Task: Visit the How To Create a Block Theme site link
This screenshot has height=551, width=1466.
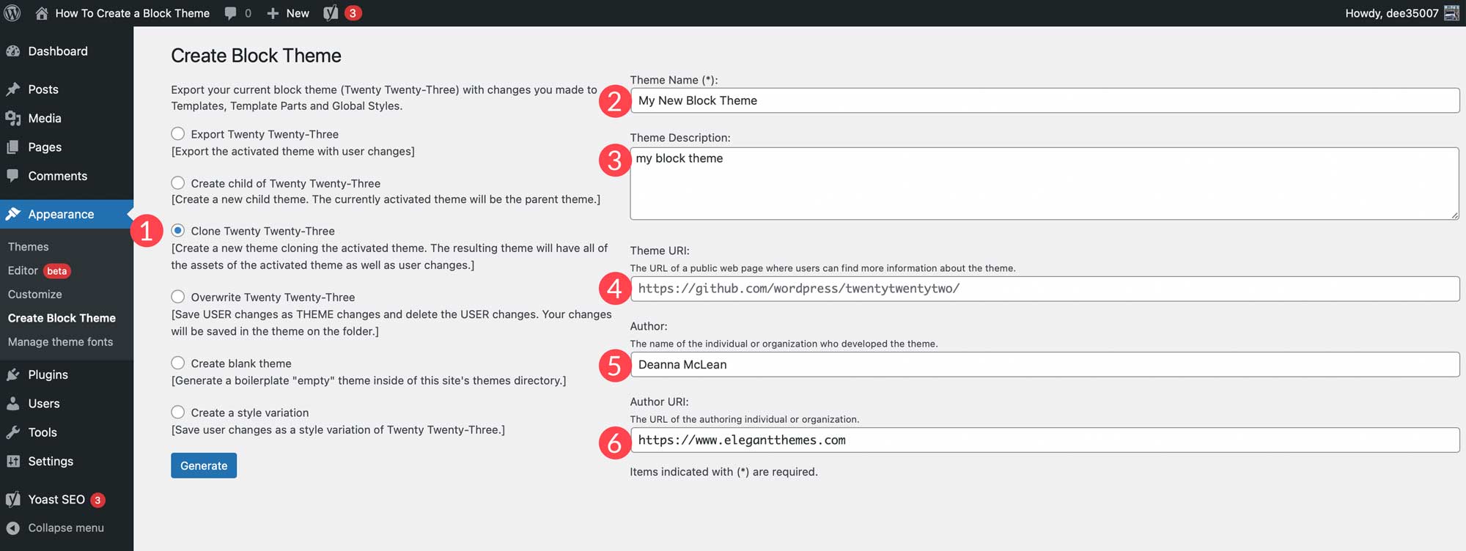Action: click(132, 13)
